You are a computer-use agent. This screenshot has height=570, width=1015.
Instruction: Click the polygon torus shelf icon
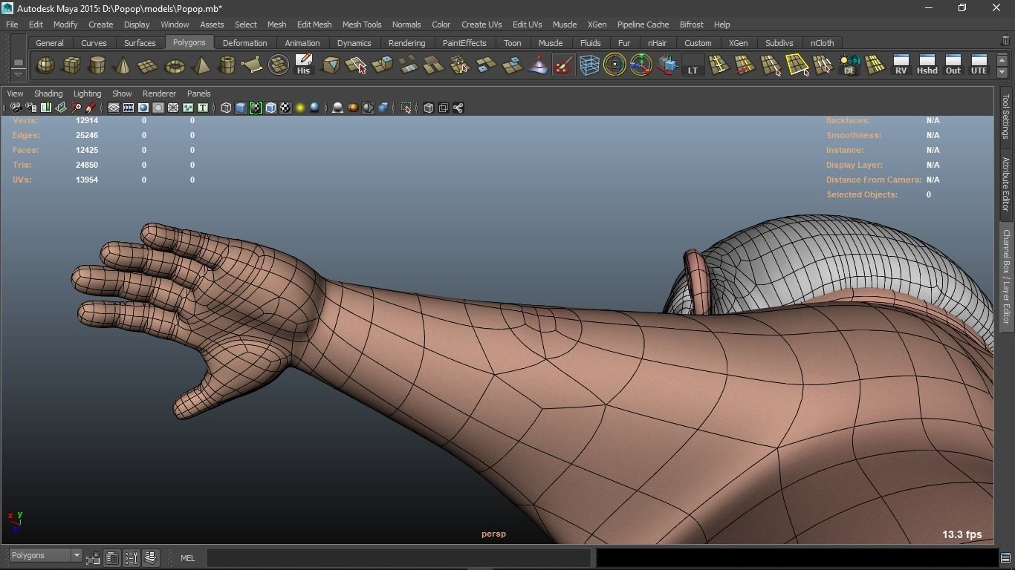pyautogui.click(x=175, y=65)
